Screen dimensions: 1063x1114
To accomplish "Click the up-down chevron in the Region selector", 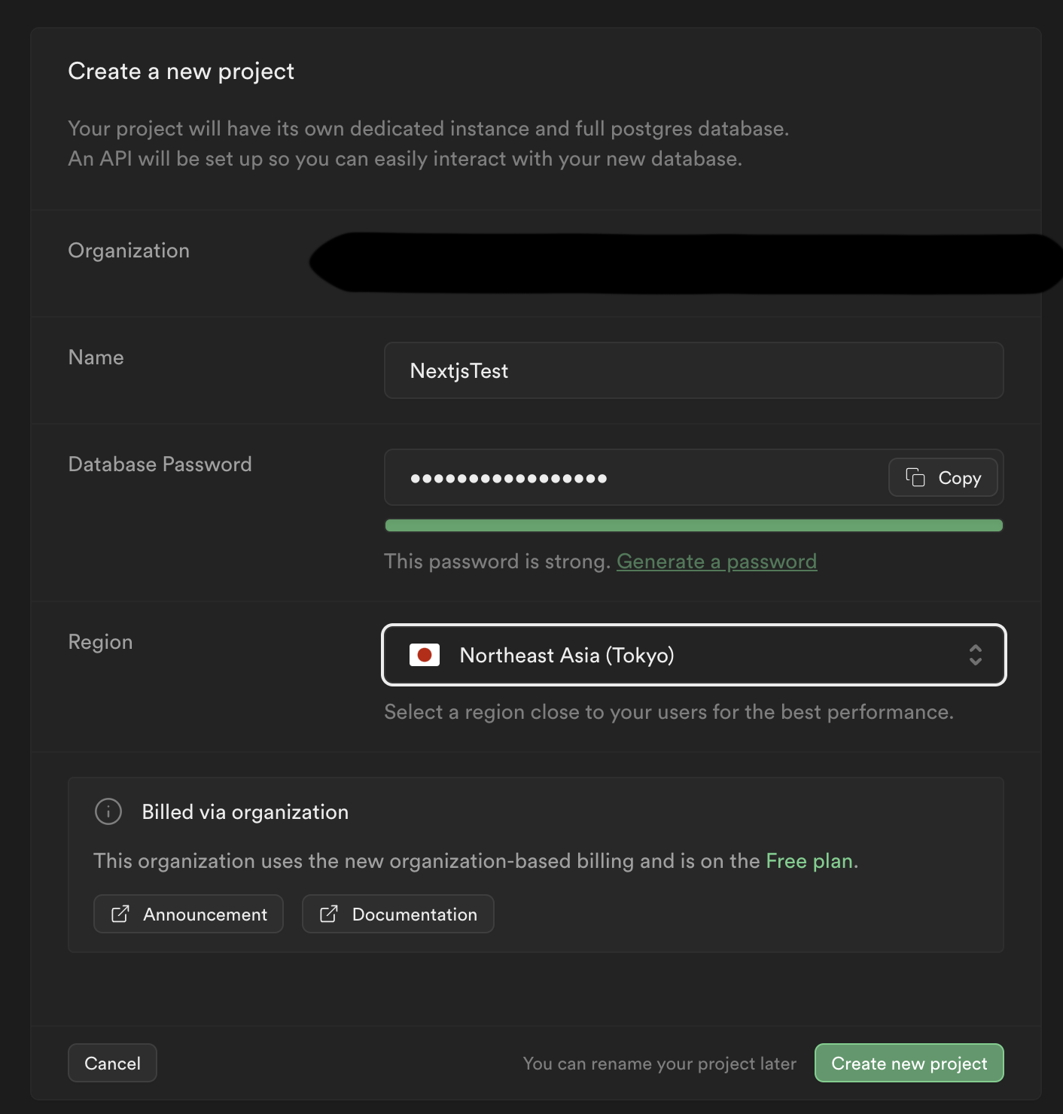I will 975,655.
